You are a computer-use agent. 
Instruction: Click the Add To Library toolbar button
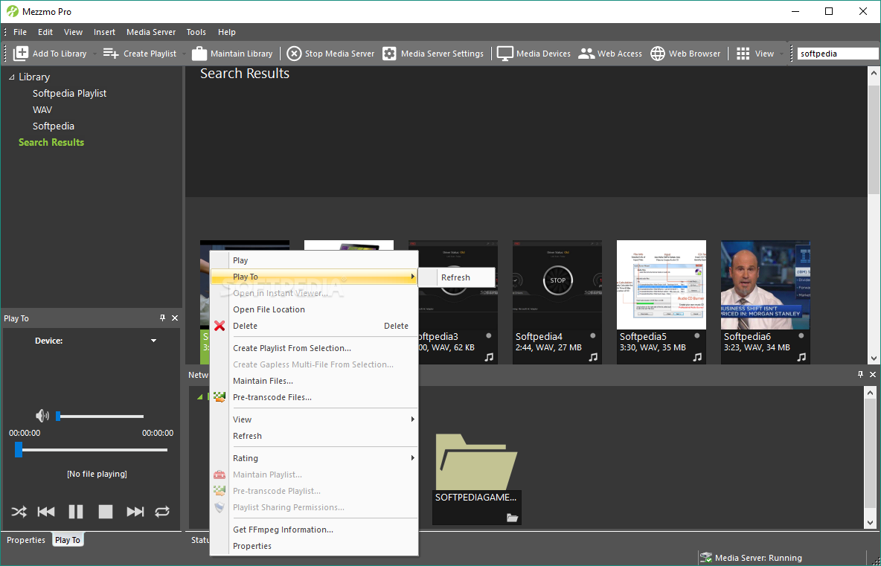tap(50, 54)
